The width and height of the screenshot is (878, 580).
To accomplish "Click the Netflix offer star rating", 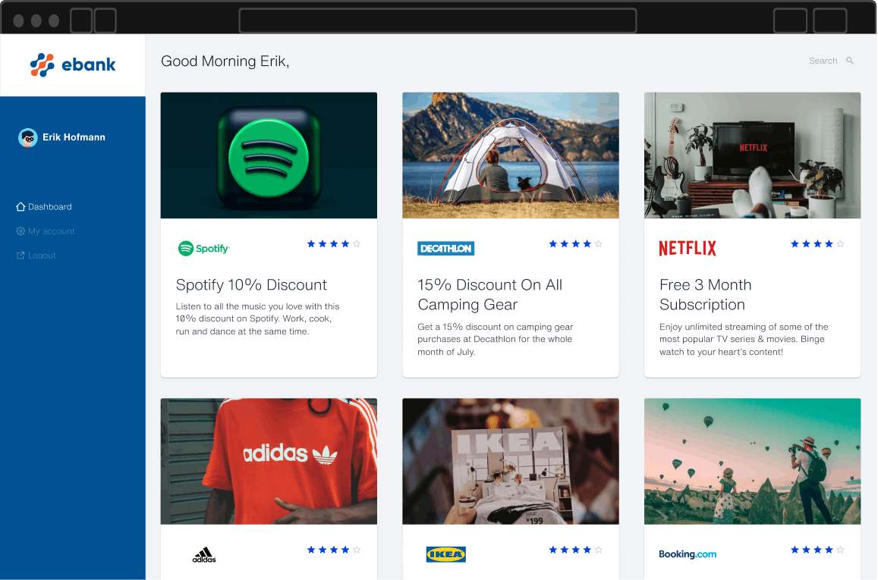I will 817,244.
